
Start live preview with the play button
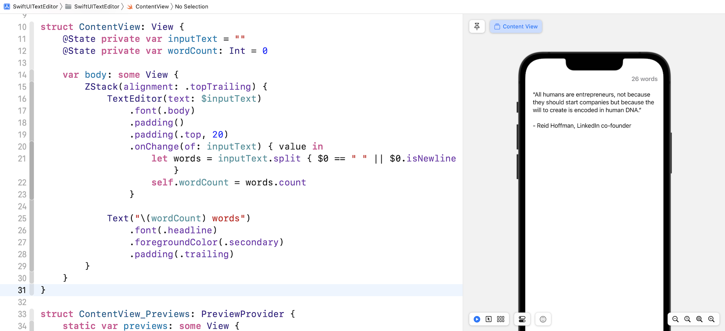[477, 319]
